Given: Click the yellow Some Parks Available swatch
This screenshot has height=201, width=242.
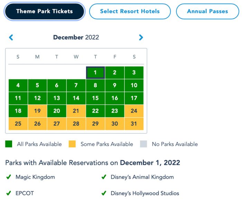Looking at the screenshot, I should pyautogui.click(x=72, y=144).
